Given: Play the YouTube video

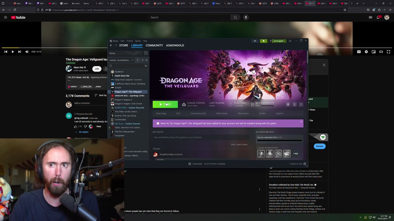Looking at the screenshot, I should [x=13, y=52].
